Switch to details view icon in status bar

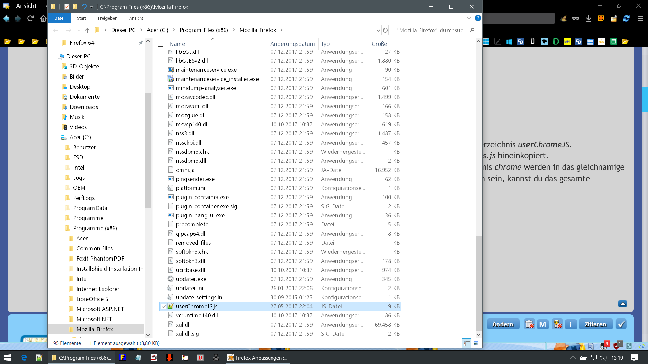pyautogui.click(x=466, y=343)
